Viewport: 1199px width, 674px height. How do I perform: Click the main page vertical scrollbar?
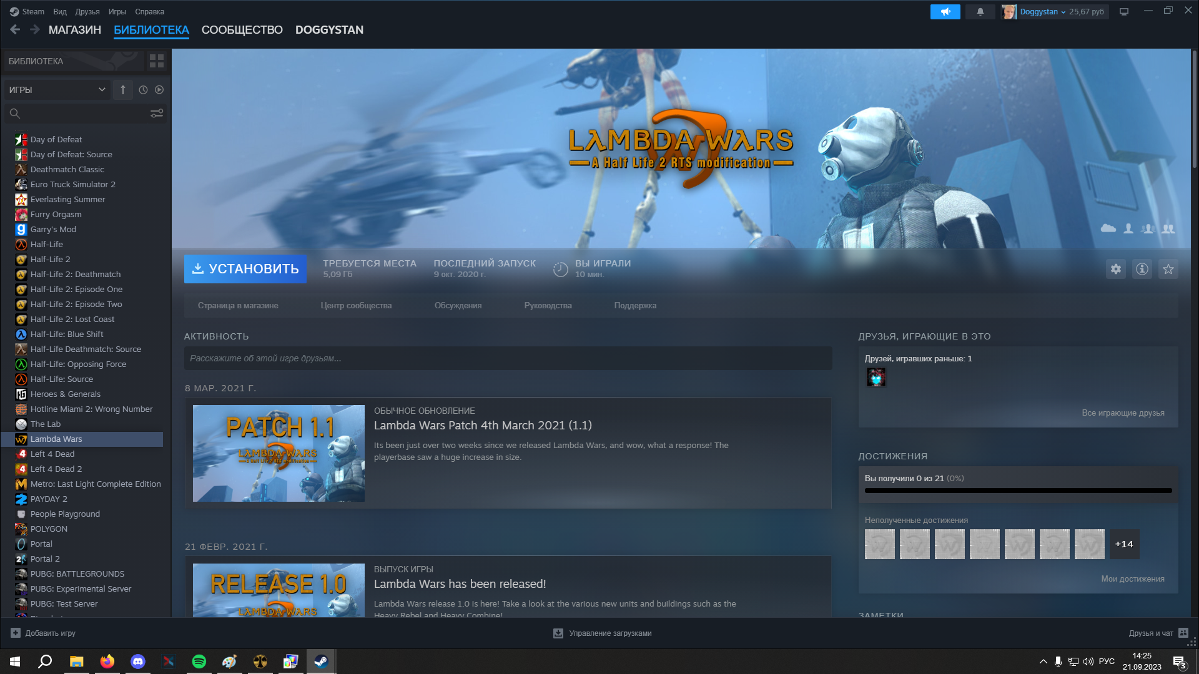click(1194, 109)
